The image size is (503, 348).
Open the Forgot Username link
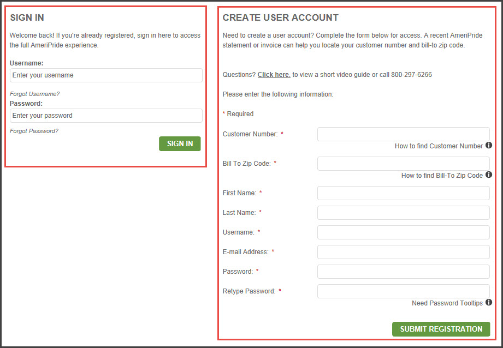34,94
